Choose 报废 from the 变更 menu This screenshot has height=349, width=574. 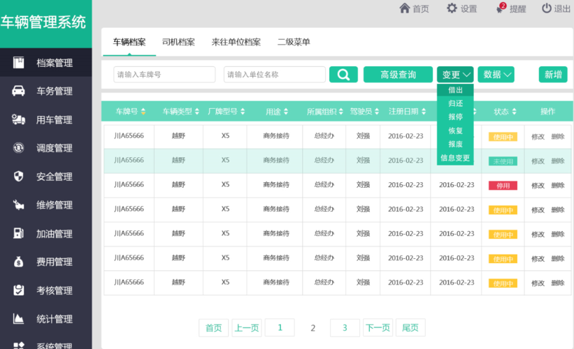[x=455, y=144]
